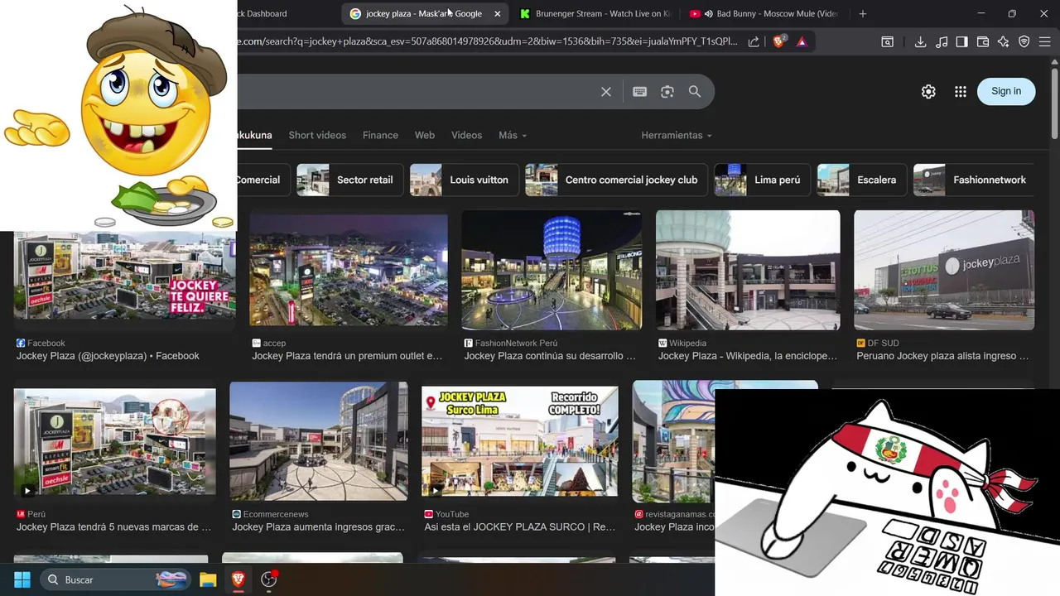
Task: Select the Sector retail filter chip
Action: point(350,180)
